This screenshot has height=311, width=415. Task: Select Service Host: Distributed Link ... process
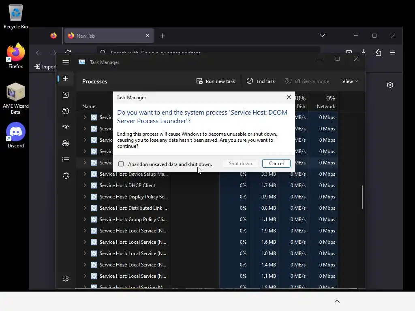tap(133, 208)
